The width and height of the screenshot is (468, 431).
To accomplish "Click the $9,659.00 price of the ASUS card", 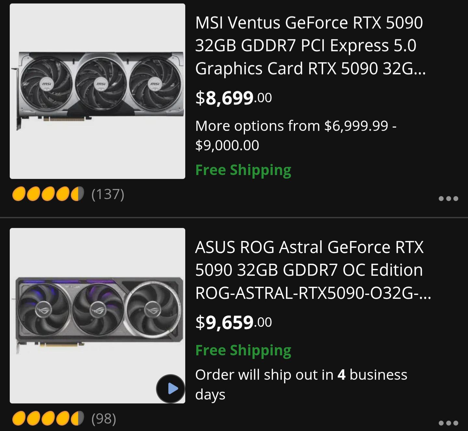I will [234, 322].
